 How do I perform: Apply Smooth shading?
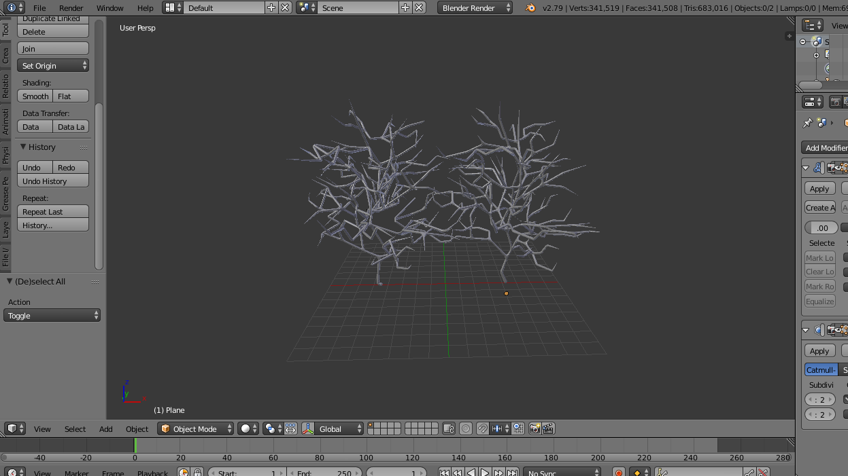coord(35,96)
